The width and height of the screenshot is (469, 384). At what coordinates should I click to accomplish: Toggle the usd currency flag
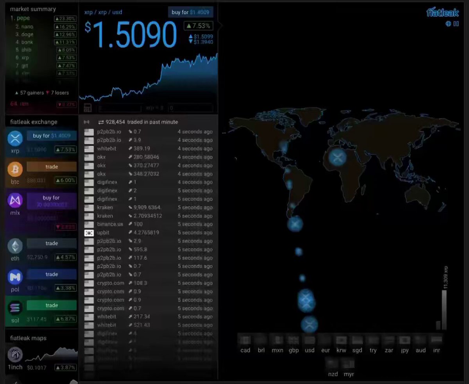click(x=310, y=340)
